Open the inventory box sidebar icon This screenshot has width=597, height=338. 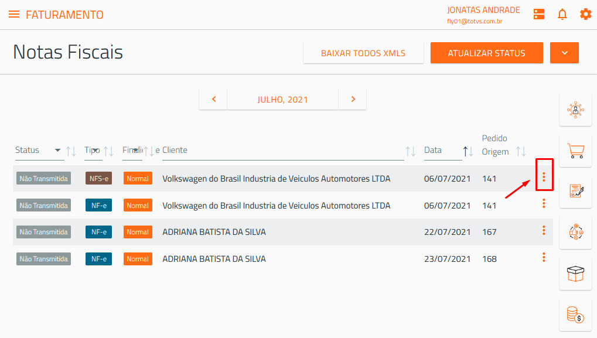coord(575,274)
